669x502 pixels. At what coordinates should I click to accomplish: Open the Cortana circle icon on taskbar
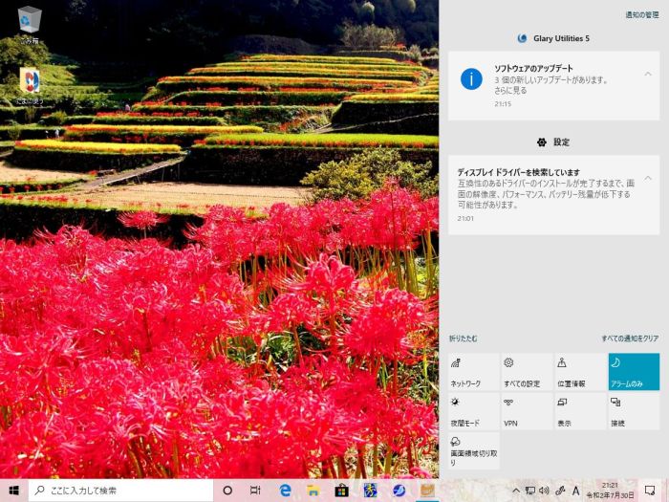click(x=227, y=490)
